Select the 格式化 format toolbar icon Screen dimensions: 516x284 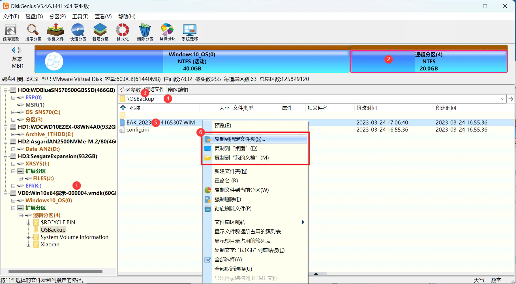(x=123, y=32)
